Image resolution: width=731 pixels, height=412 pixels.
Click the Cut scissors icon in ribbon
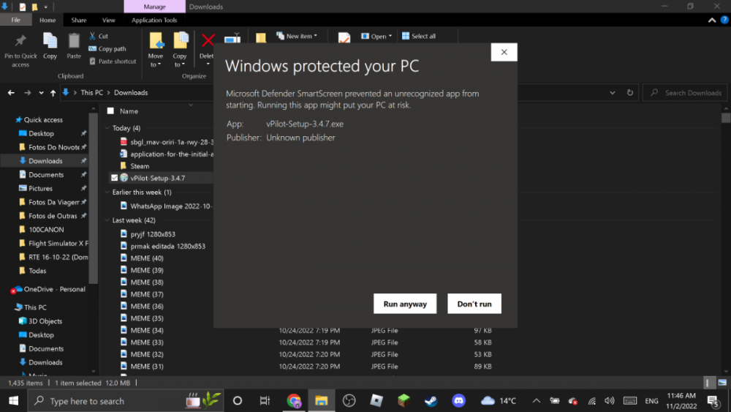click(x=93, y=36)
